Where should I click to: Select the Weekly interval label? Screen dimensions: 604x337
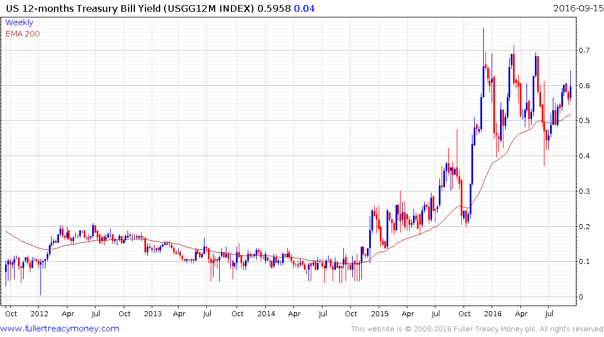click(19, 22)
